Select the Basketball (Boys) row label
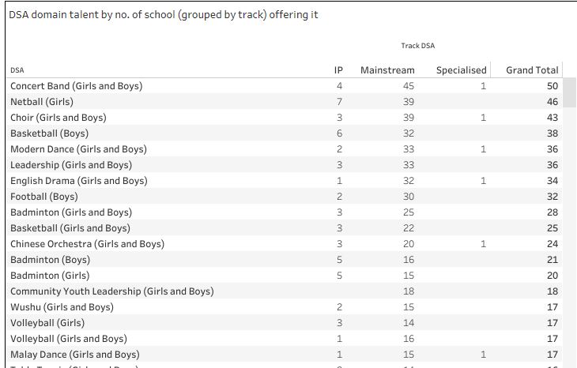 pyautogui.click(x=49, y=133)
